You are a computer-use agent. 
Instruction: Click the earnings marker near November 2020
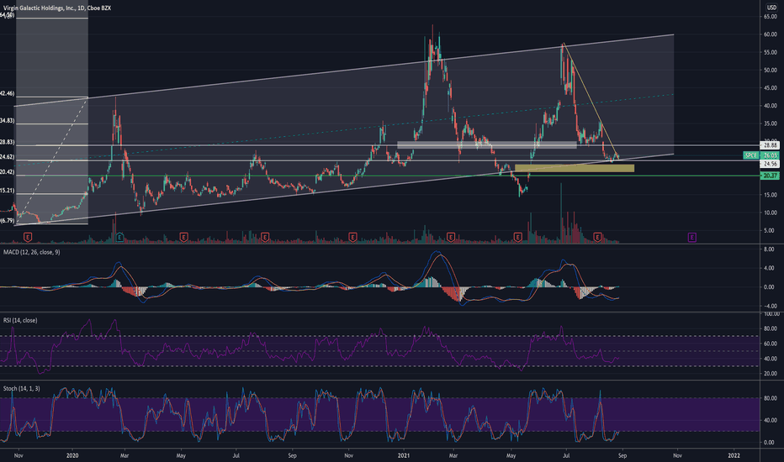[352, 237]
